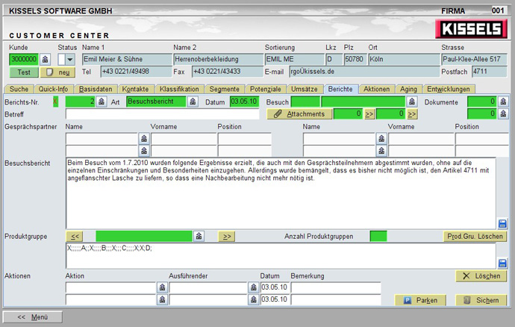Click the Ort field Köln
This screenshot has width=515, height=327.
coord(404,60)
